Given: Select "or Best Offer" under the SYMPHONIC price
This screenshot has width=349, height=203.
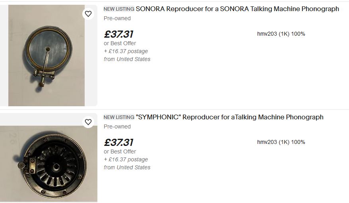Looking at the screenshot, I should click(x=120, y=151).
